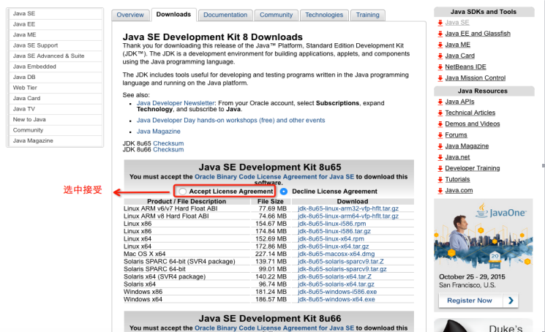Click chevron arrow on Register Now button
Image resolution: width=545 pixels, height=332 pixels.
(x=511, y=301)
